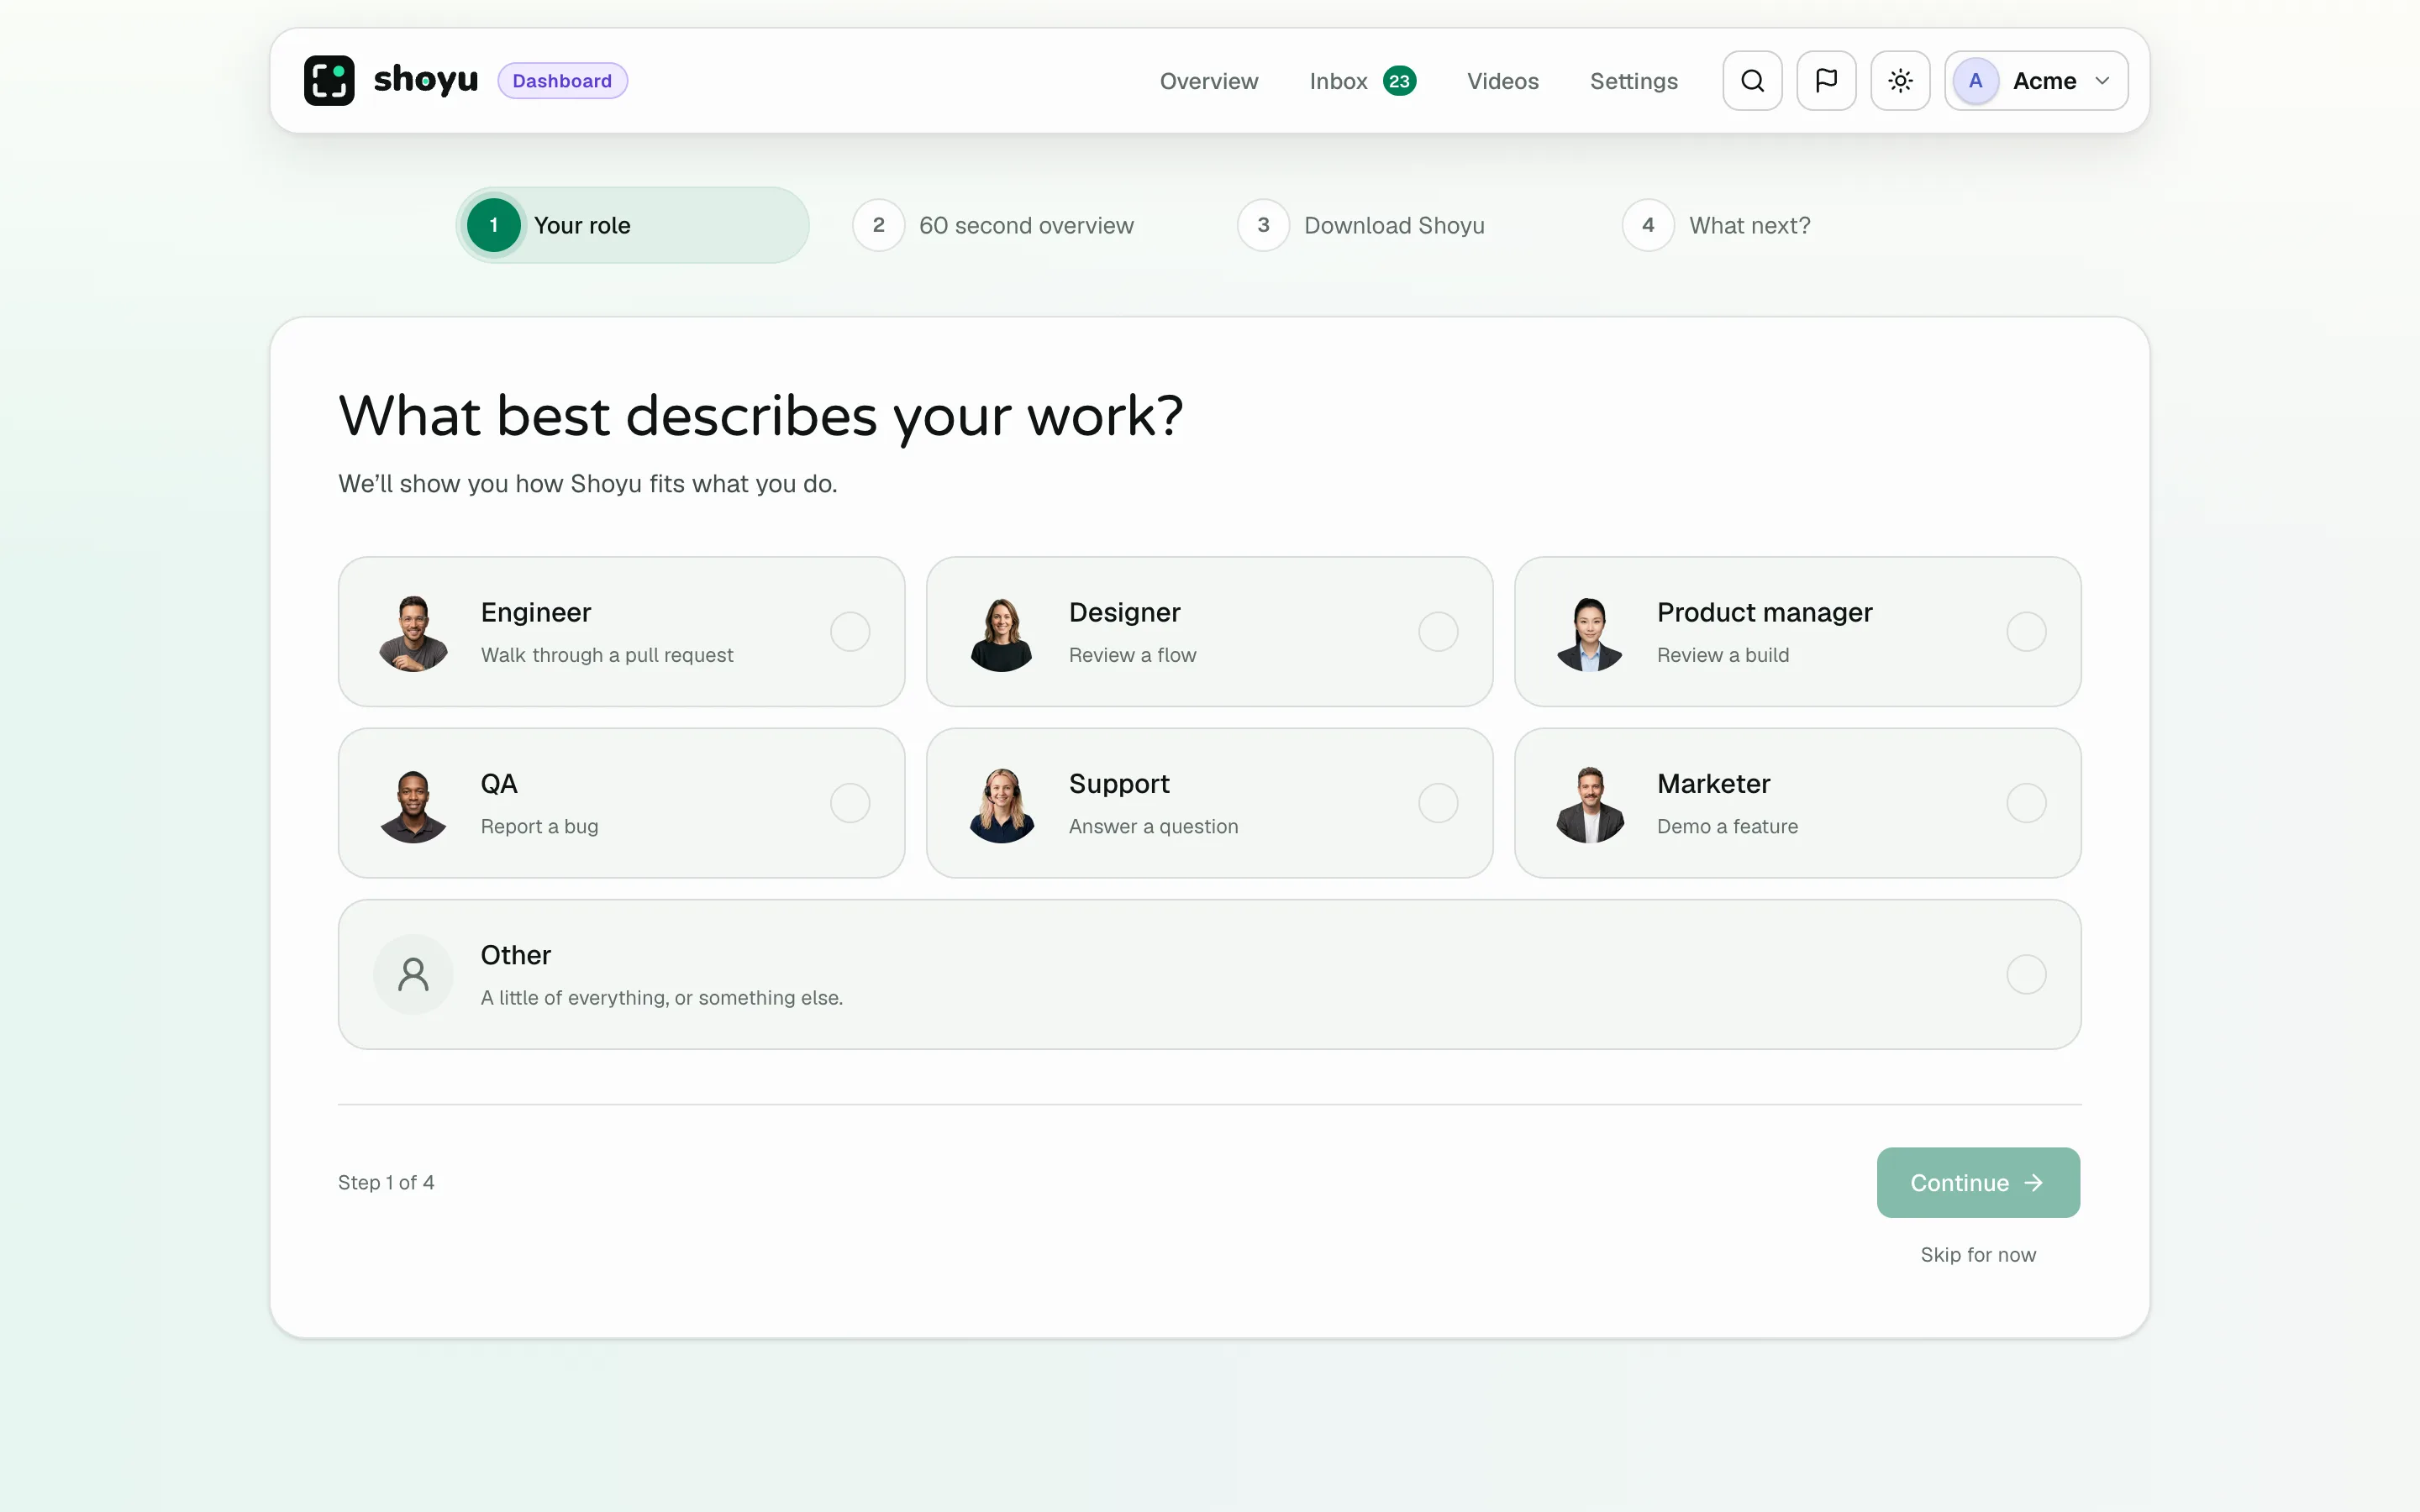Click the Skip for now link
The width and height of the screenshot is (2420, 1512).
click(x=1978, y=1254)
